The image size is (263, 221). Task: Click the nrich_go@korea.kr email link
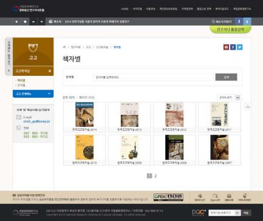(36, 121)
